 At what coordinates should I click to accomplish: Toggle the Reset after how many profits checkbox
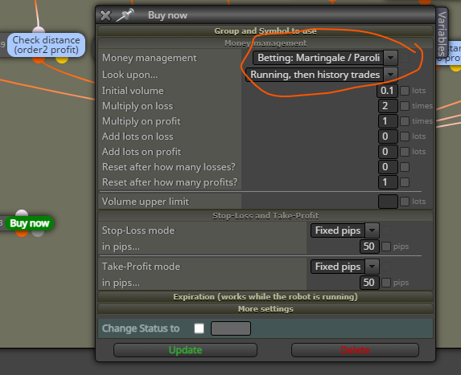[x=405, y=182]
